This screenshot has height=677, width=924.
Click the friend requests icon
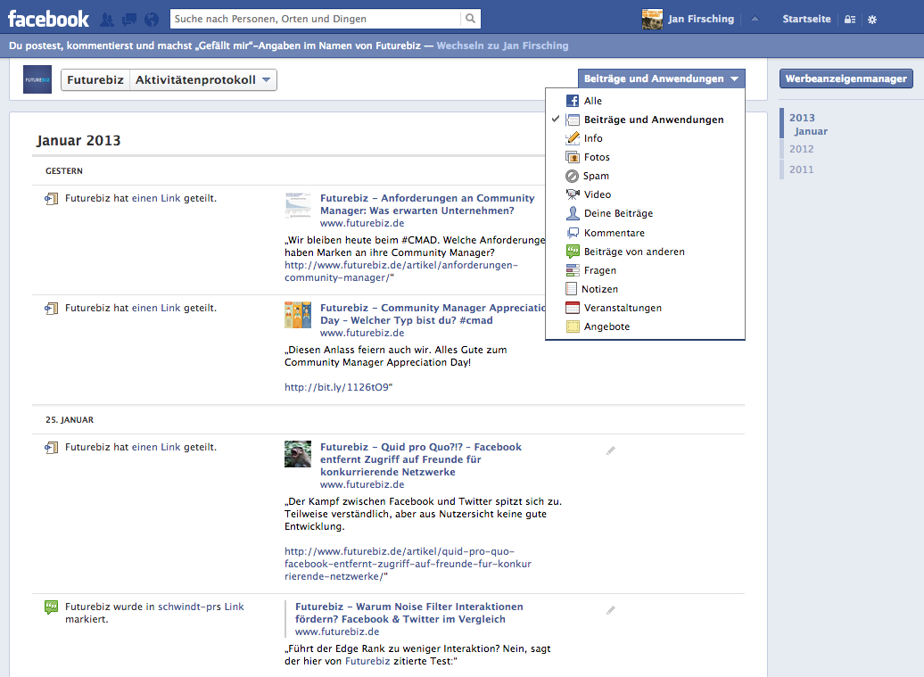click(107, 19)
